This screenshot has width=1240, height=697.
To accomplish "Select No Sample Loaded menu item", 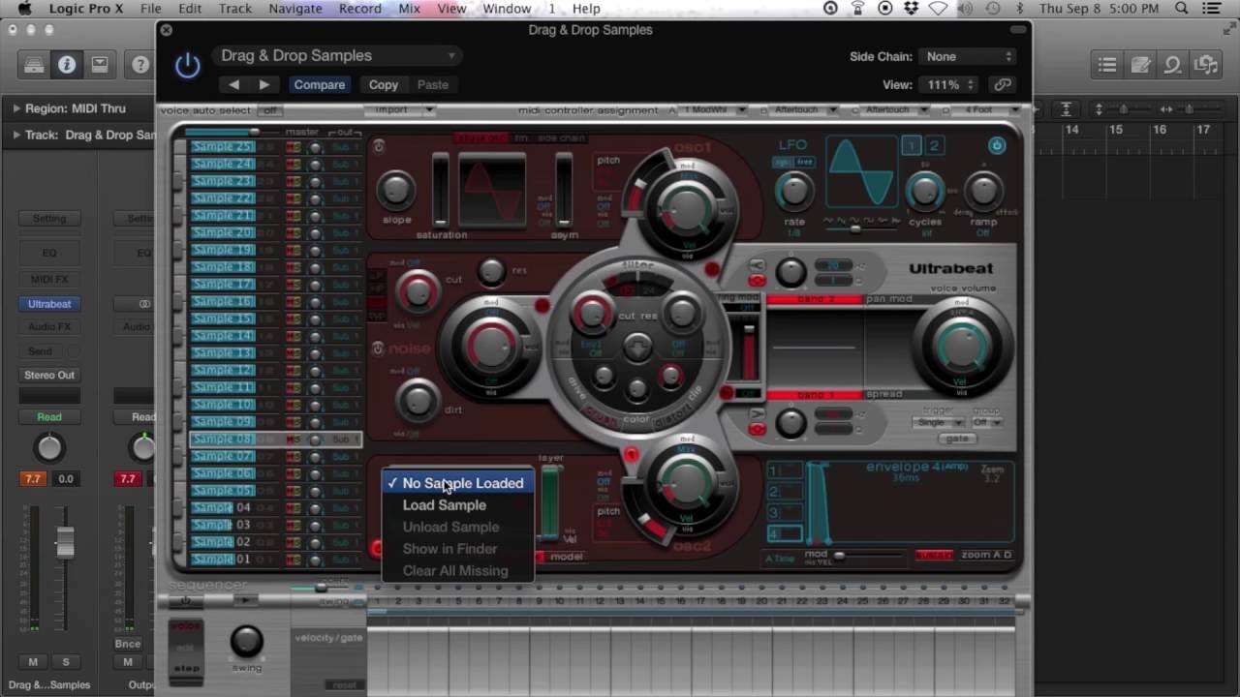I will 457,483.
